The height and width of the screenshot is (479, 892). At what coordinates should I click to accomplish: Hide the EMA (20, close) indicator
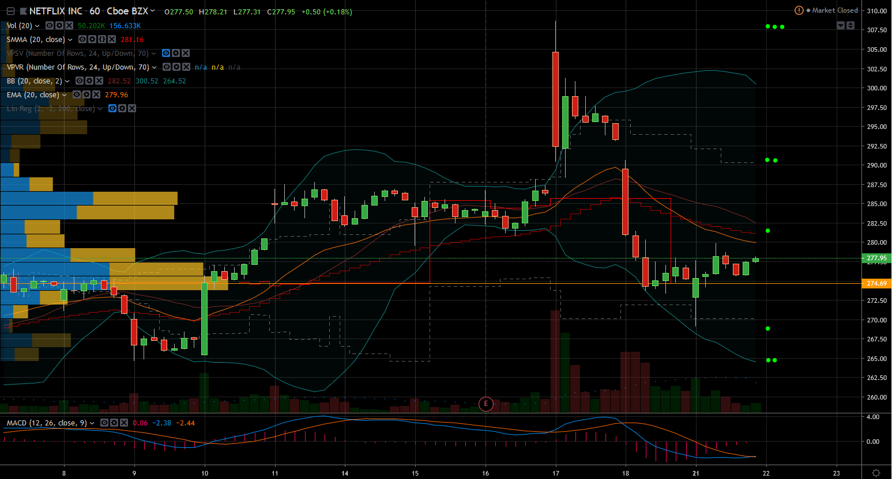click(77, 95)
